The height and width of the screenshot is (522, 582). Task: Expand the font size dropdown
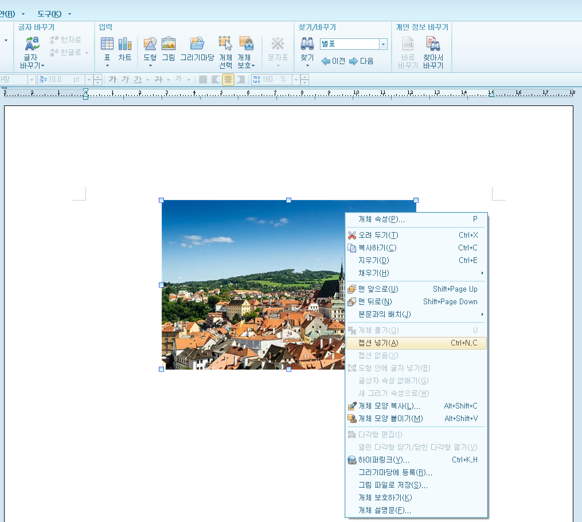[89, 80]
